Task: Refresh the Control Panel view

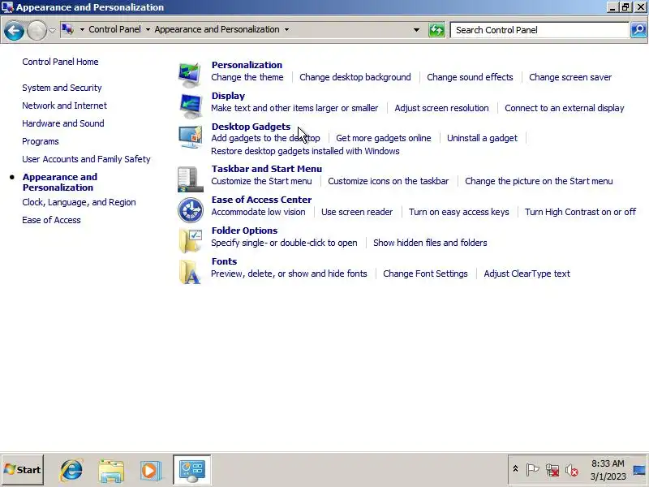Action: tap(436, 30)
